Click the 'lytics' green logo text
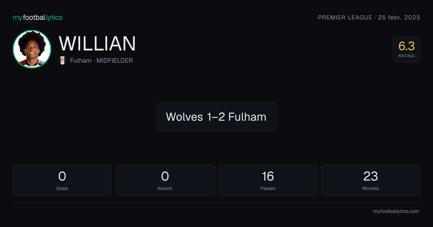 pyautogui.click(x=54, y=17)
